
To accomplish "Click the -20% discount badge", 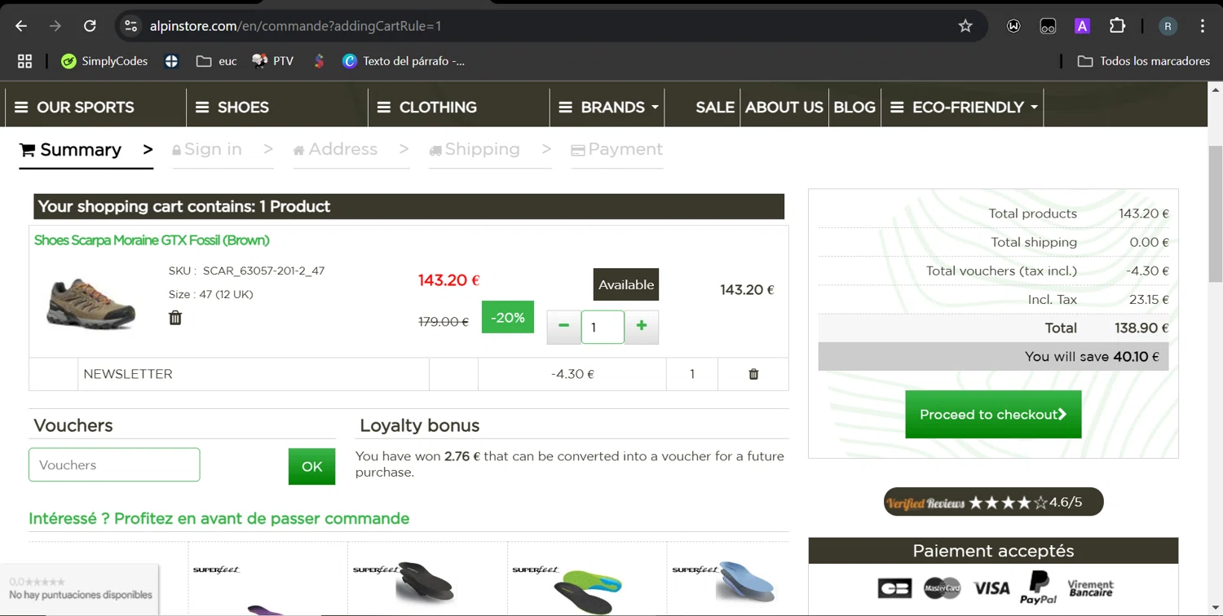I will click(507, 318).
